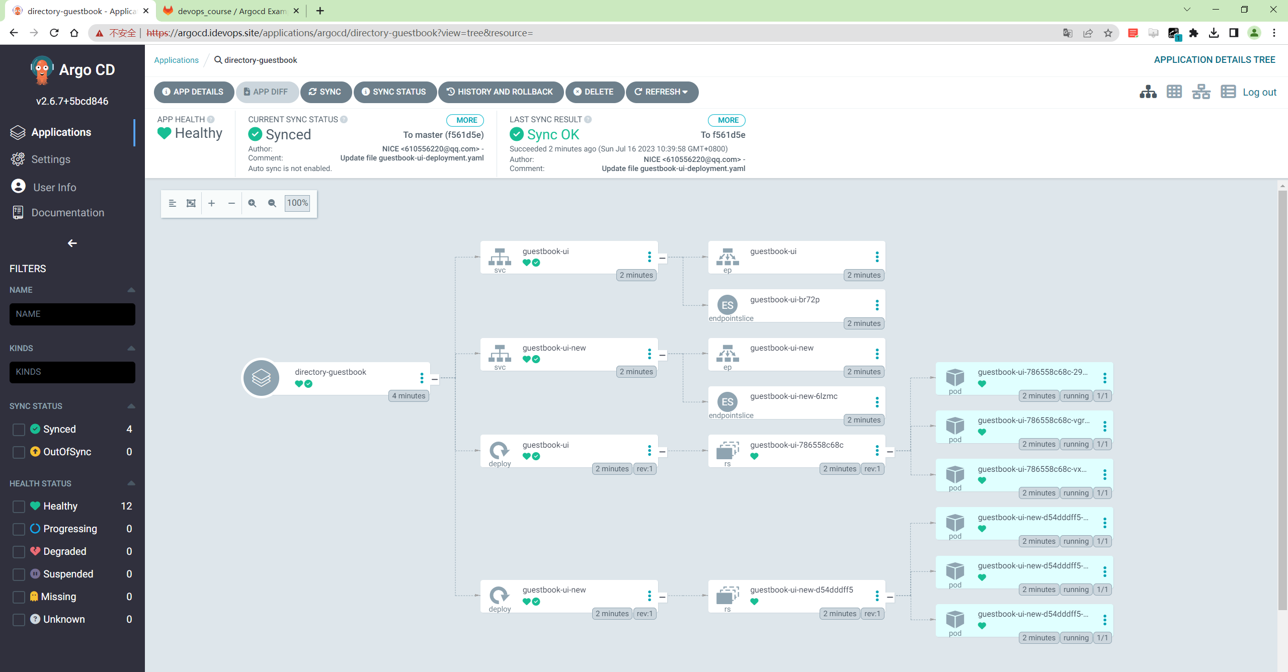Collapse the SYNC STATUS filter section arrow
The image size is (1288, 672).
point(131,406)
